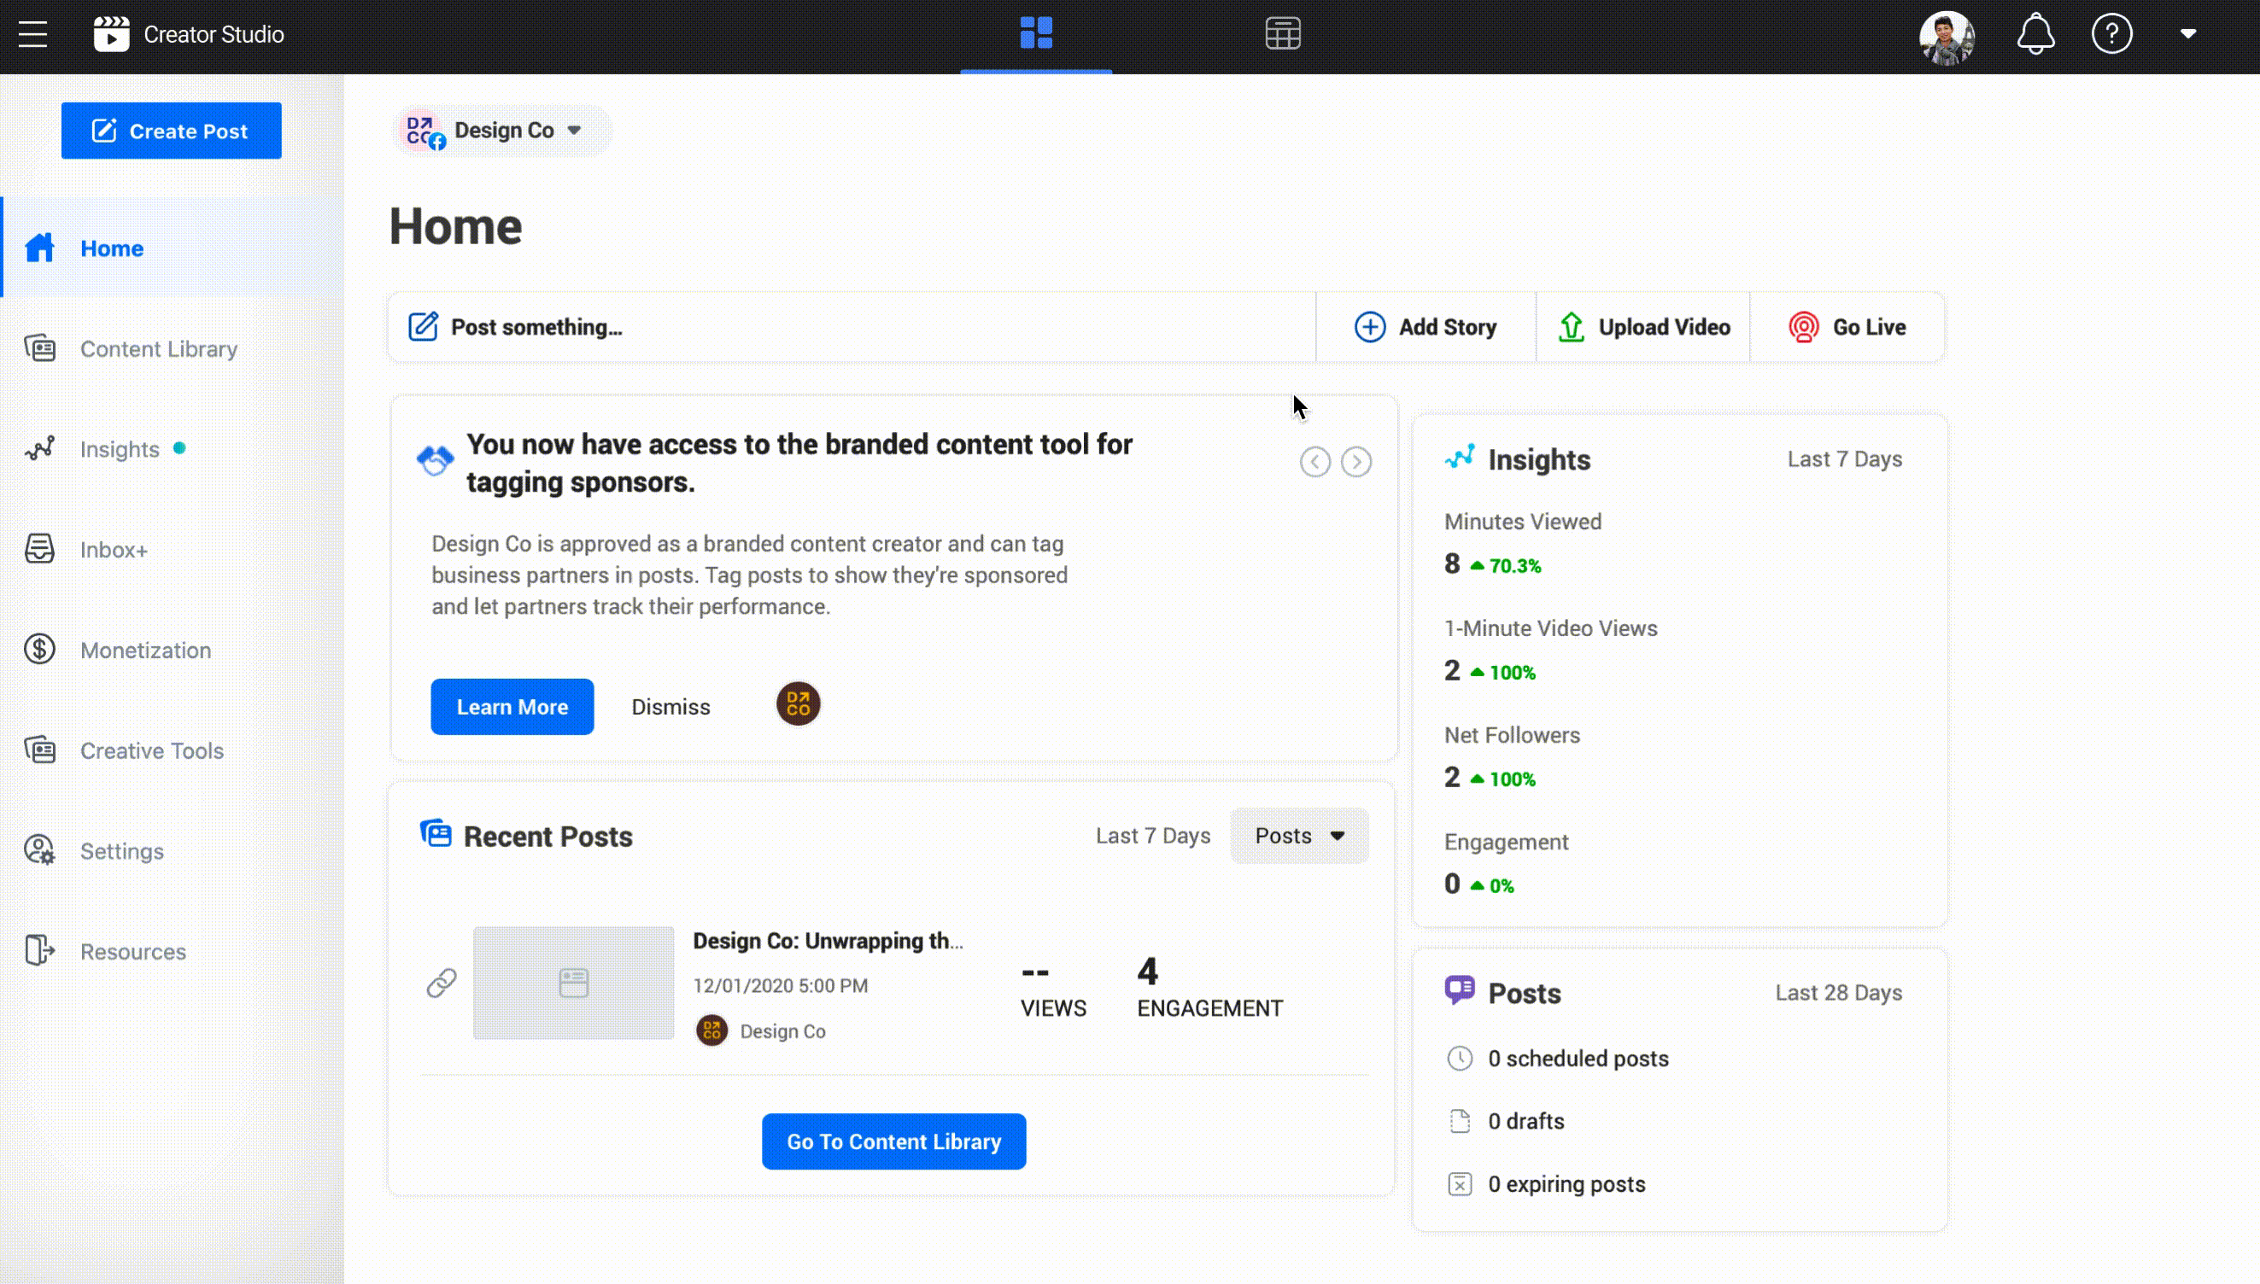Viewport: 2260px width, 1284px height.
Task: Click Add Story
Action: click(1426, 327)
